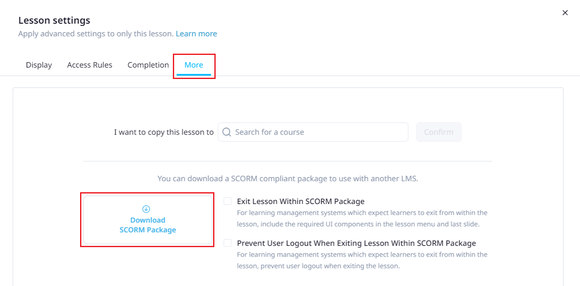580x286 pixels.
Task: Switch to the Display tab
Action: tap(39, 65)
